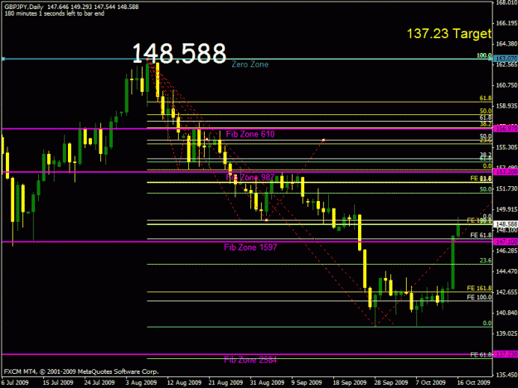Click the '15 Jul 2009' date on time axis

coord(58,382)
